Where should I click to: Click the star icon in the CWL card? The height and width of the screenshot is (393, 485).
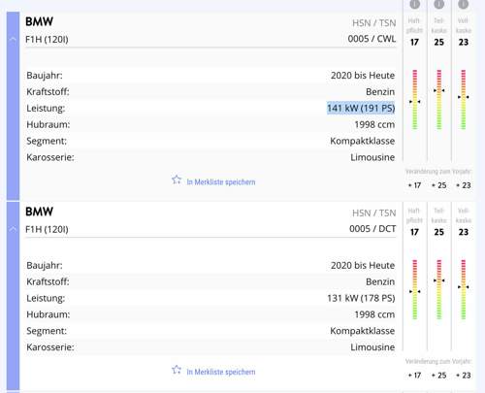(177, 180)
